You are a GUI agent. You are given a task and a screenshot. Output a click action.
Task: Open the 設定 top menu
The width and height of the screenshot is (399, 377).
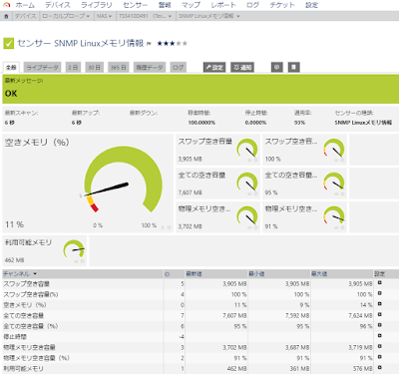pyautogui.click(x=311, y=5)
